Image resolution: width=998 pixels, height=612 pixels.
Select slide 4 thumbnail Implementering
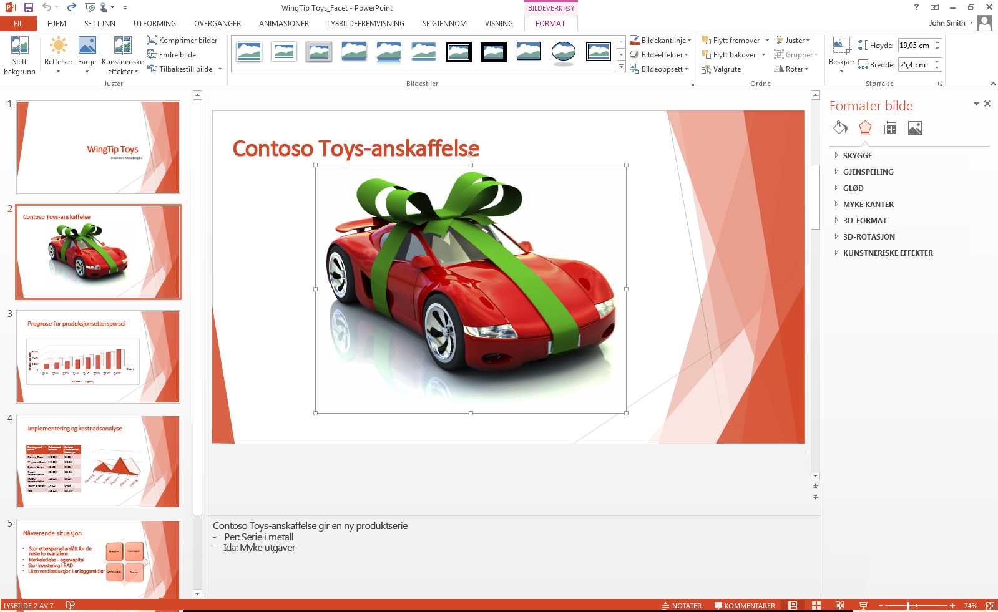point(98,462)
